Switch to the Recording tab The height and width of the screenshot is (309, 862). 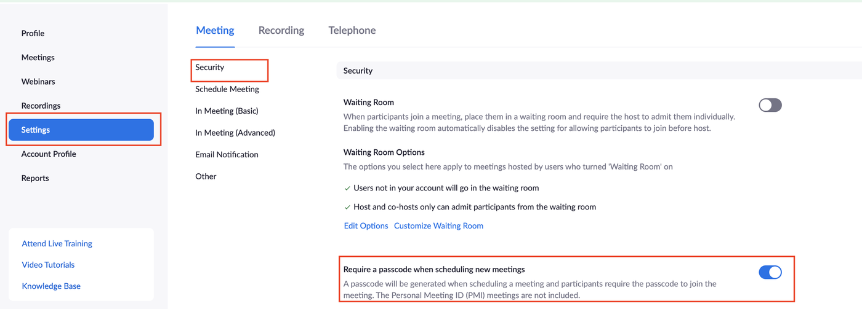[281, 30]
